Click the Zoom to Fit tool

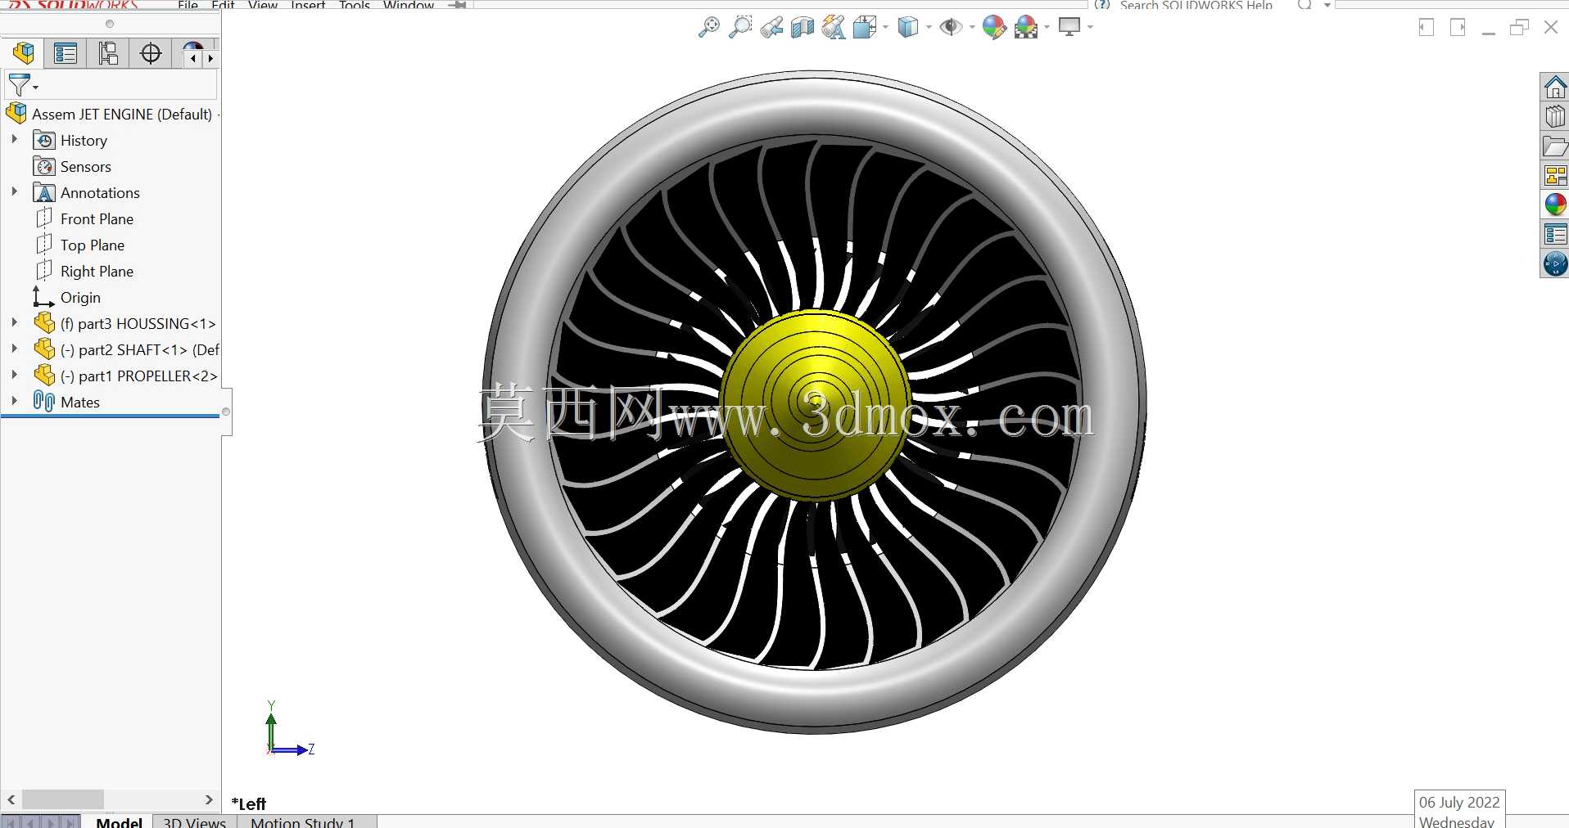pos(709,27)
